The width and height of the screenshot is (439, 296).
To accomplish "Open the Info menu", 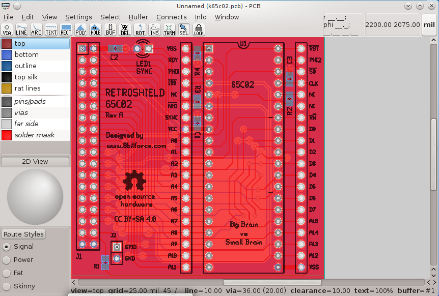I will pos(201,17).
